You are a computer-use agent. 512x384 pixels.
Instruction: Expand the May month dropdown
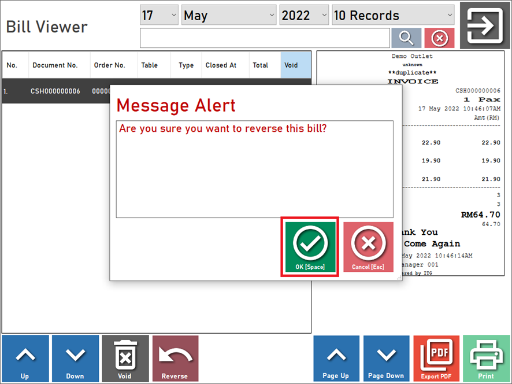pos(229,16)
